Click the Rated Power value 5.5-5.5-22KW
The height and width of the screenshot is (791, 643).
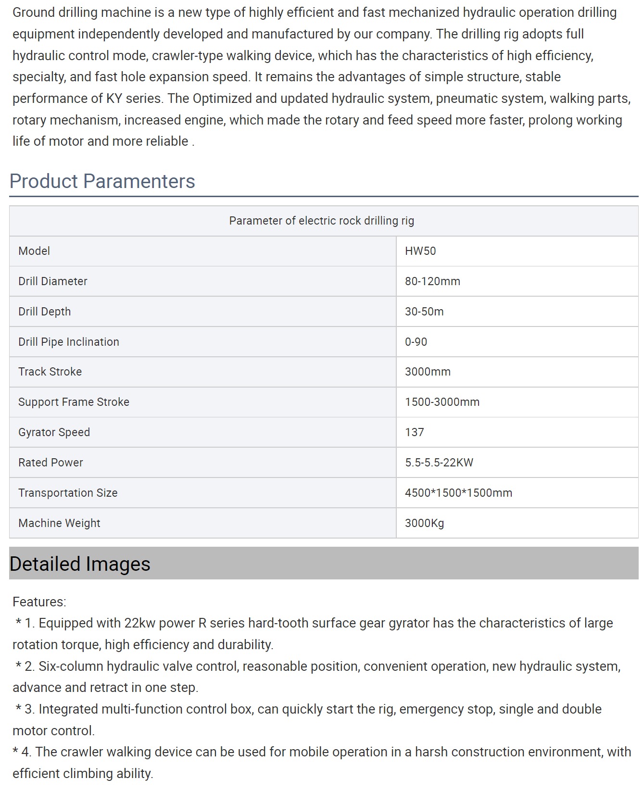click(x=439, y=463)
